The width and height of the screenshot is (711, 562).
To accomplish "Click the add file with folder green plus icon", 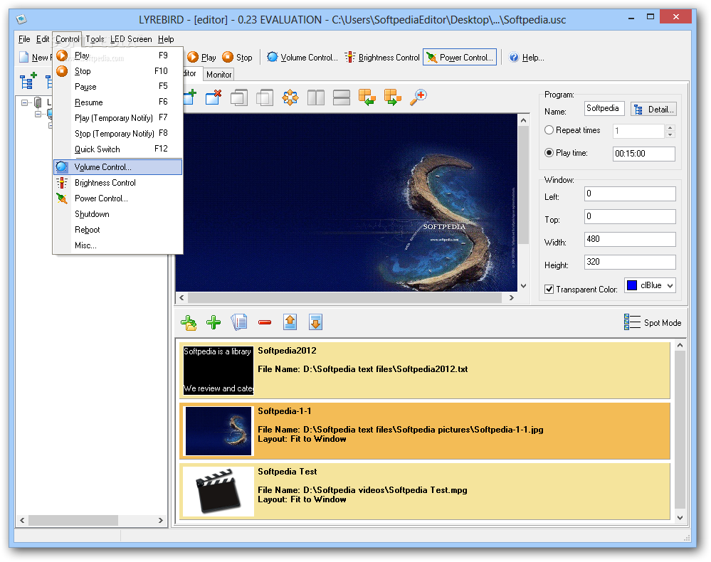I will (x=189, y=322).
